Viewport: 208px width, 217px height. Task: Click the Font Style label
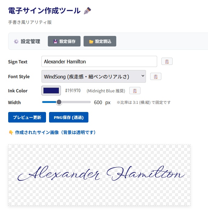(x=19, y=77)
